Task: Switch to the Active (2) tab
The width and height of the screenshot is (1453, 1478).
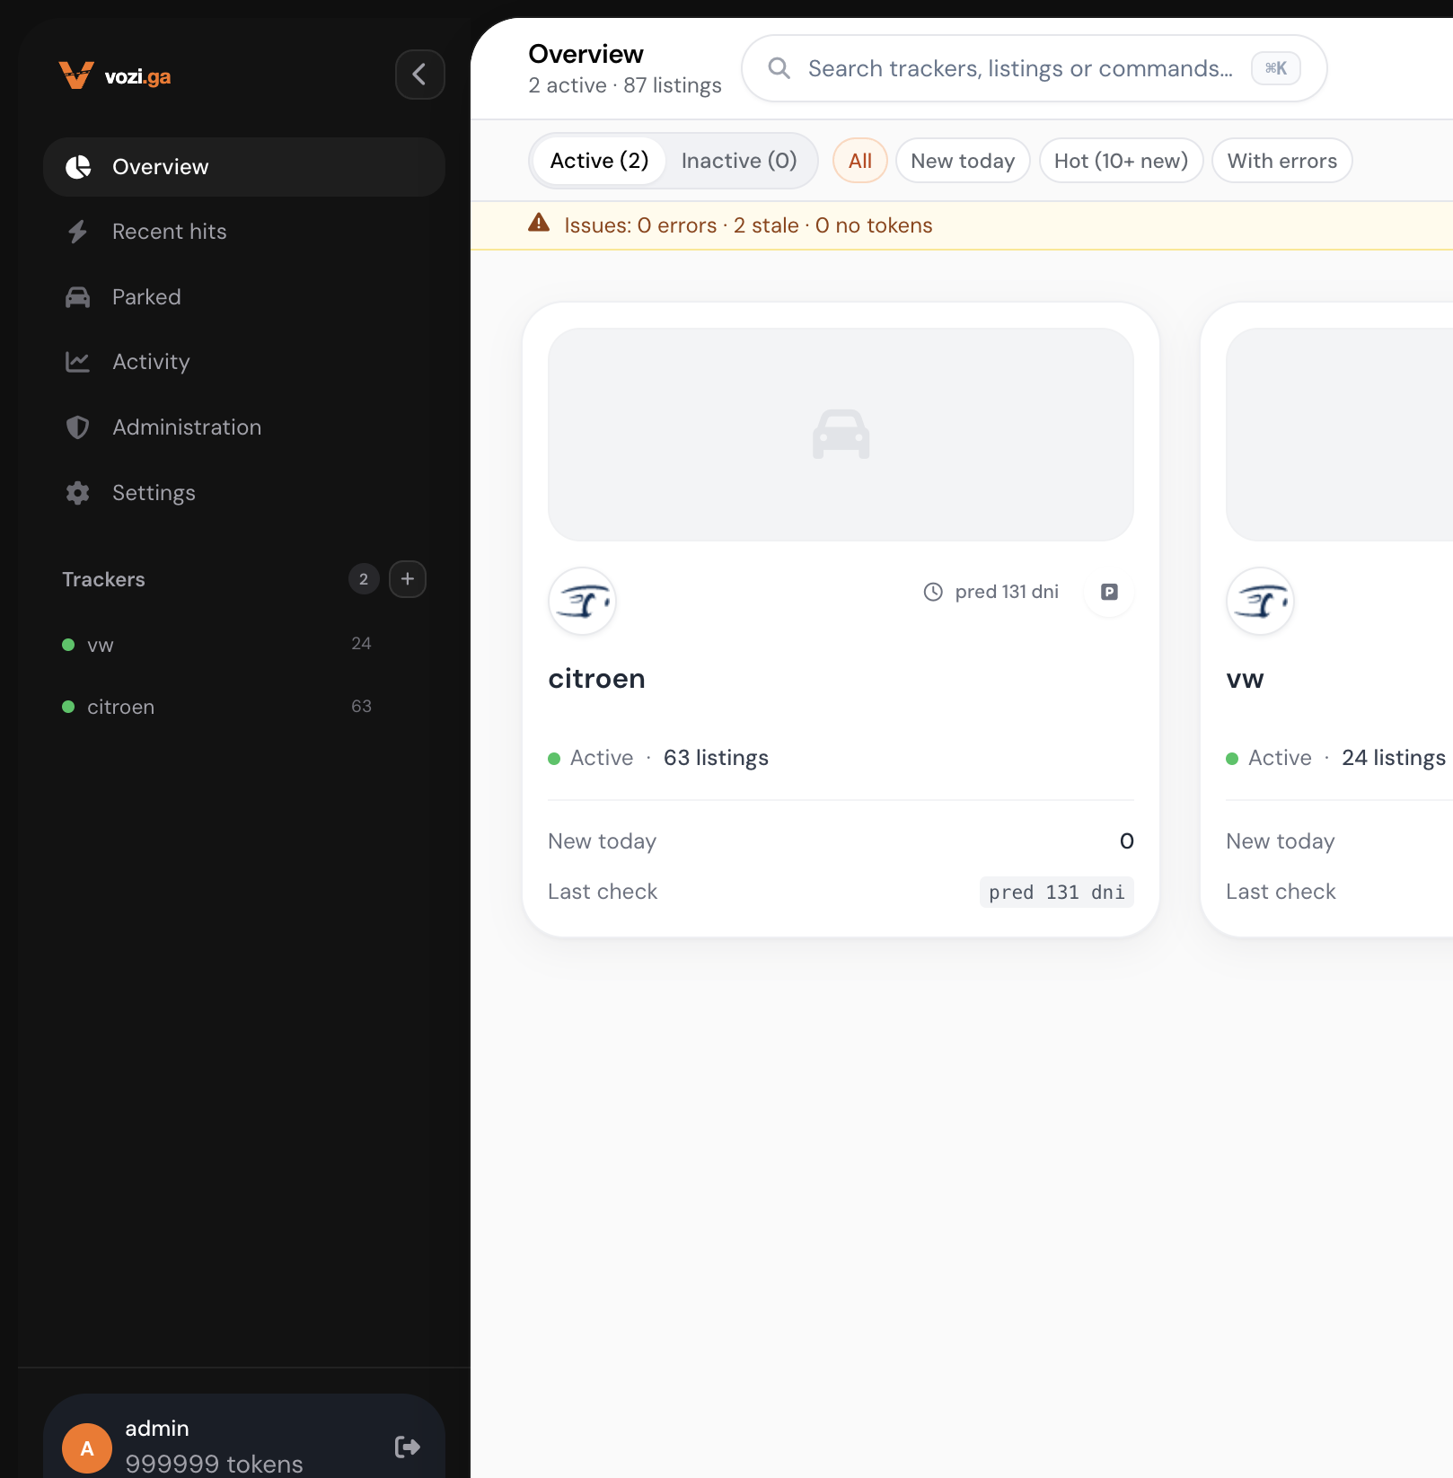Action: point(599,161)
